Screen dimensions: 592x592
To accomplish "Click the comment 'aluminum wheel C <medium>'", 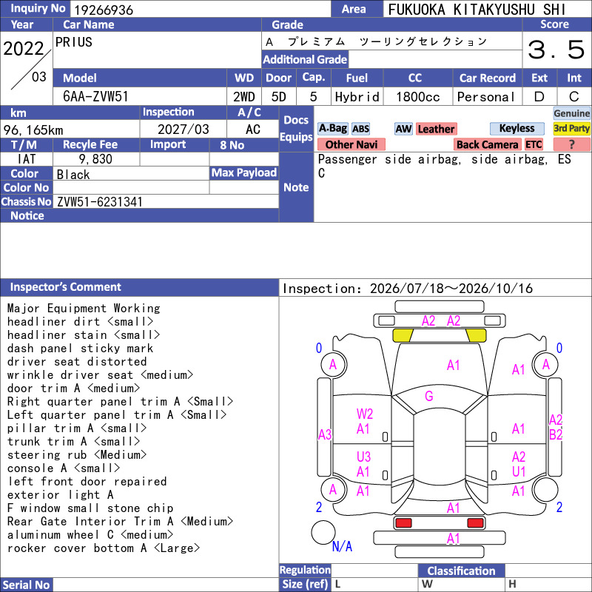I will coord(90,535).
